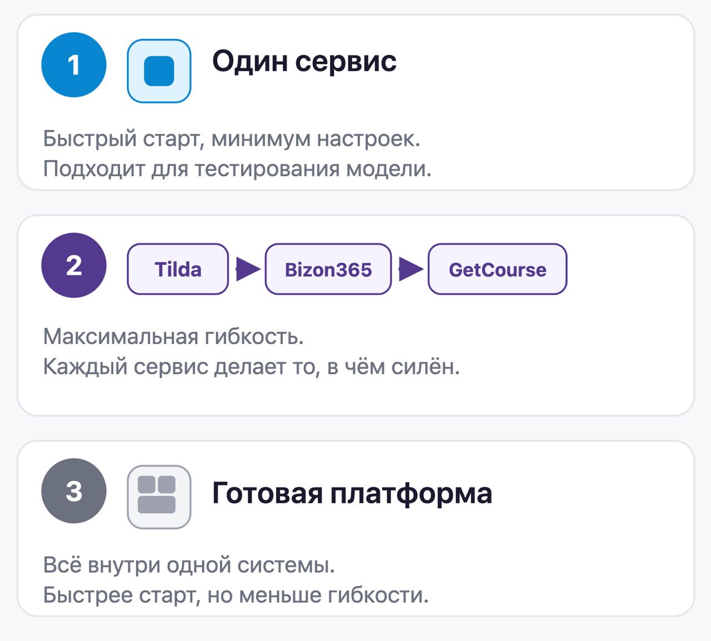Click the blue number 1 badge
711x641 pixels.
[74, 65]
